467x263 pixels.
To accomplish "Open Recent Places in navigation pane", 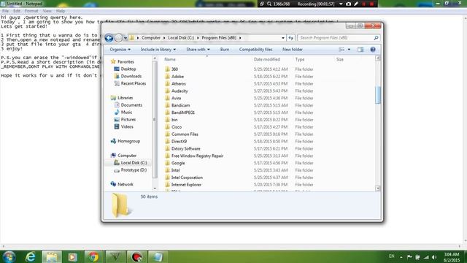I will point(133,83).
